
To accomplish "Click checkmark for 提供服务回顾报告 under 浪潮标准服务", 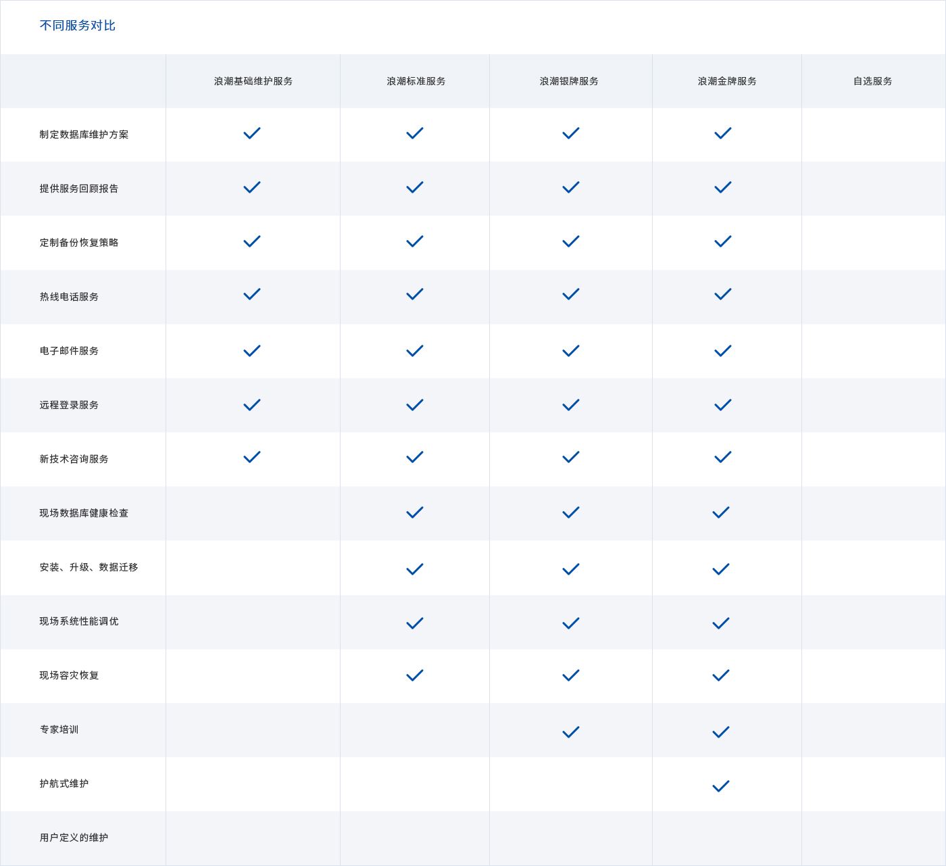I will 415,187.
